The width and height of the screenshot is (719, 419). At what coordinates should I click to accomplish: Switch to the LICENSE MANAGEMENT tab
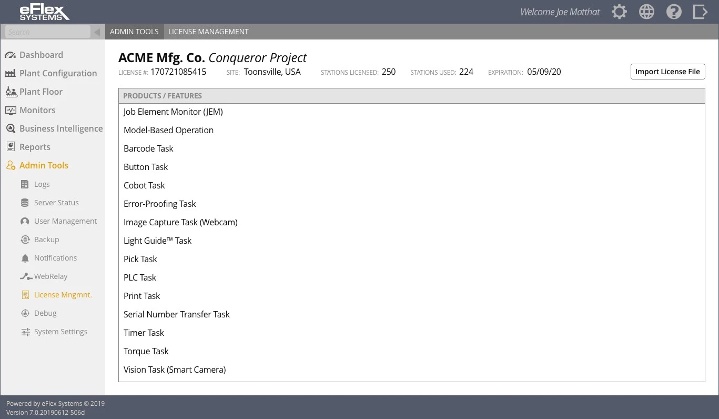(x=208, y=32)
